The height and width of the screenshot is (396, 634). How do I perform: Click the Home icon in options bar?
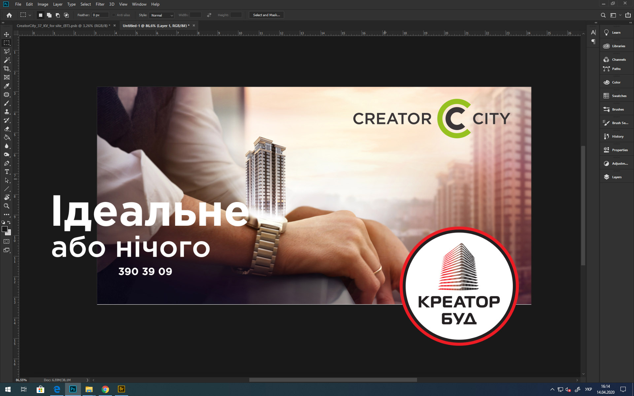pos(9,15)
